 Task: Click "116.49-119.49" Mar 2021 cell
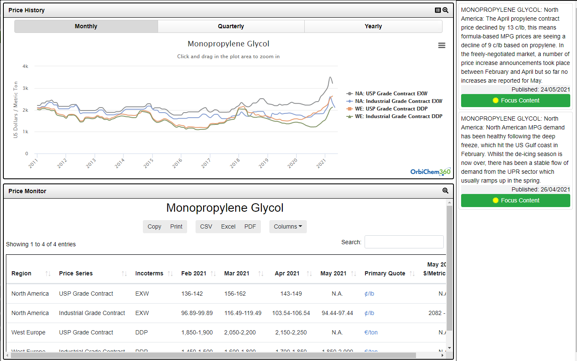[x=243, y=313]
